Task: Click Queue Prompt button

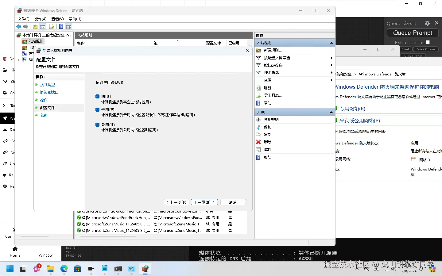Action: pyautogui.click(x=413, y=33)
